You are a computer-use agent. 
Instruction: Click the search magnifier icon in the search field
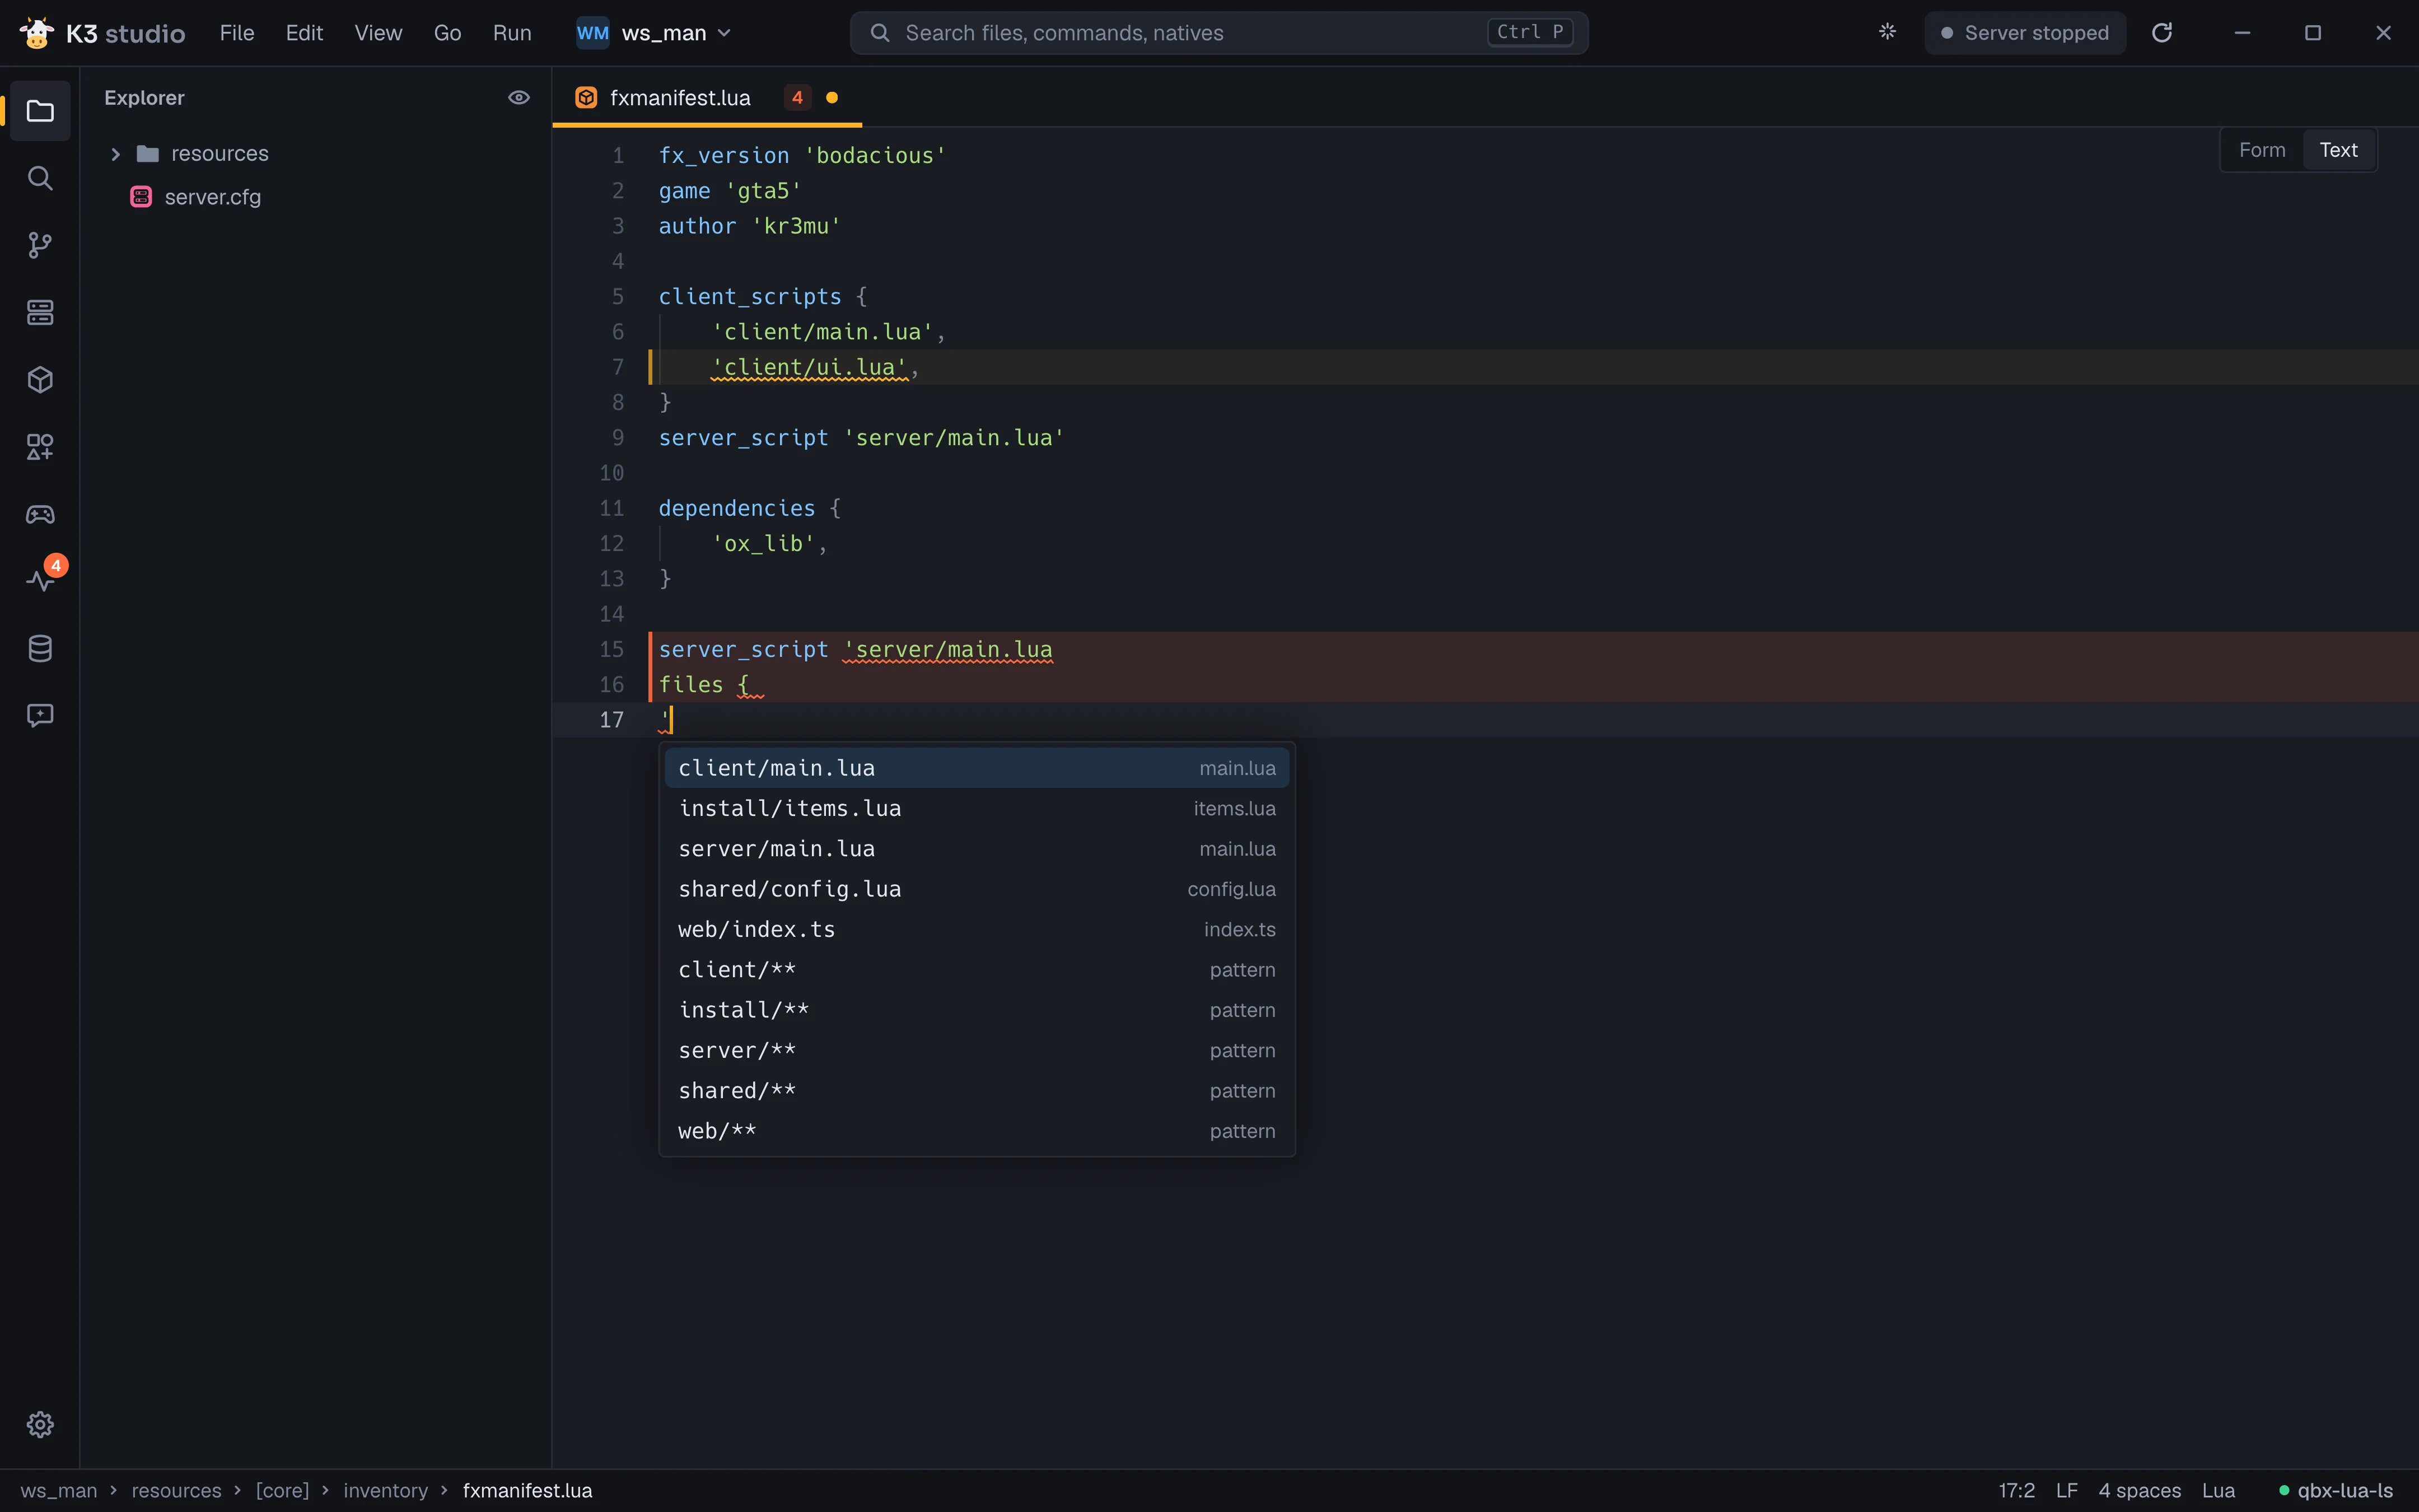click(x=880, y=33)
